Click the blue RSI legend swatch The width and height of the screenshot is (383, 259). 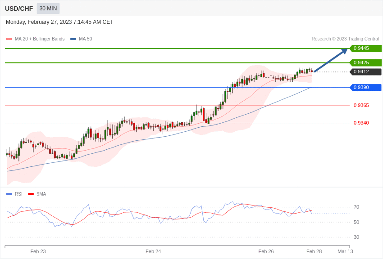(x=9, y=194)
